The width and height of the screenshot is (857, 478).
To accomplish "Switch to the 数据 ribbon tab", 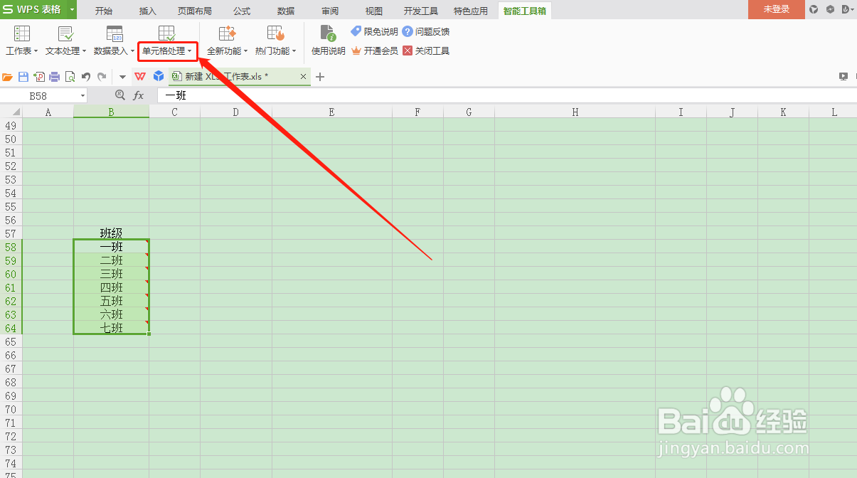I will [286, 11].
